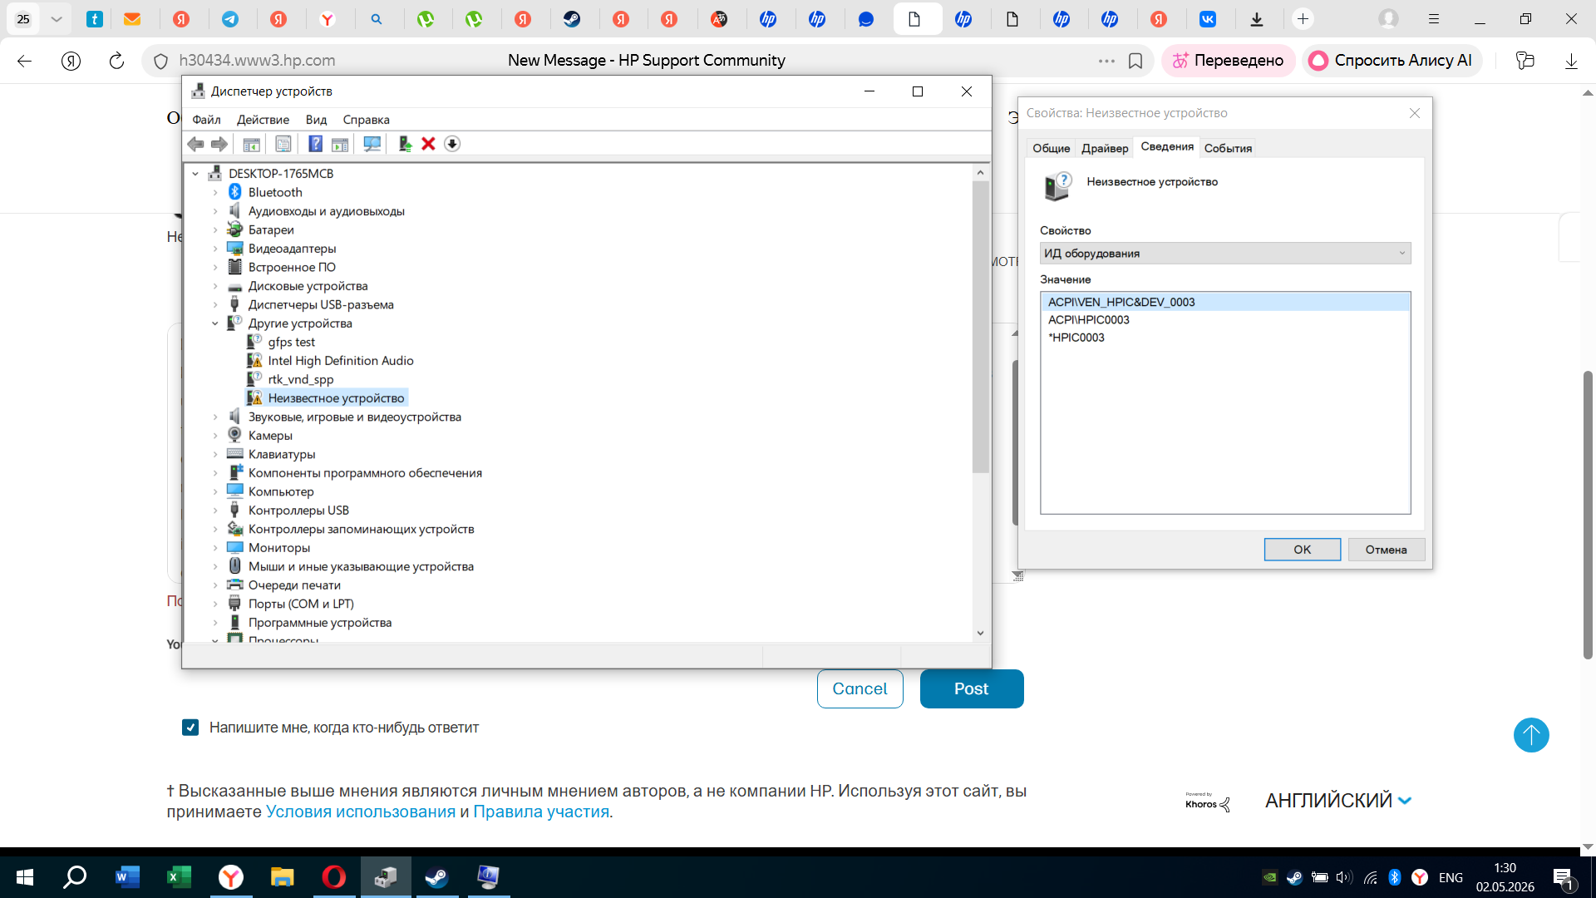This screenshot has width=1596, height=898.
Task: Click the Disable device down-arrow icon
Action: (x=452, y=144)
